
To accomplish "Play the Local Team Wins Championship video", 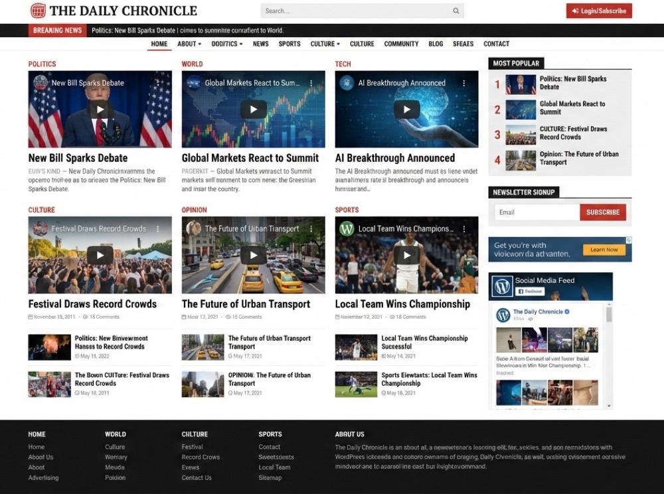I will (x=406, y=255).
